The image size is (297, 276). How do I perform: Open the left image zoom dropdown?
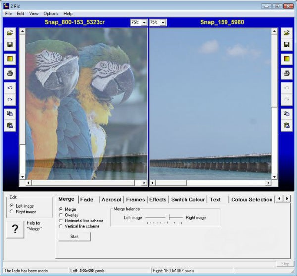click(144, 23)
